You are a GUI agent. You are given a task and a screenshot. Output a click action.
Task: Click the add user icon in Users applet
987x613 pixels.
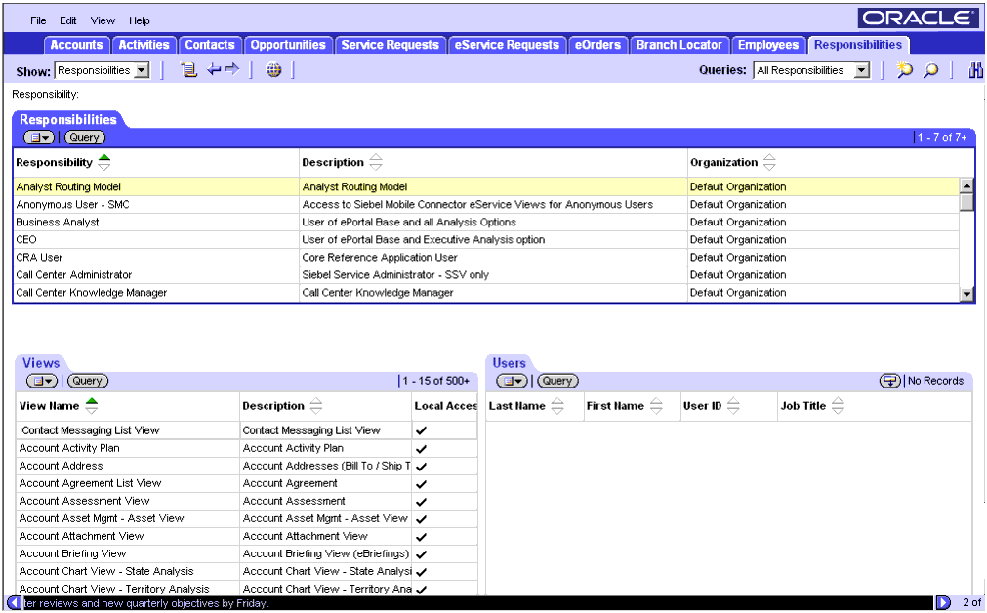pyautogui.click(x=889, y=381)
